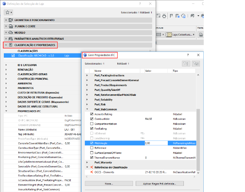Click the structural frame icon in background toolbar
The width and height of the screenshot is (245, 192).
click(192, 16)
